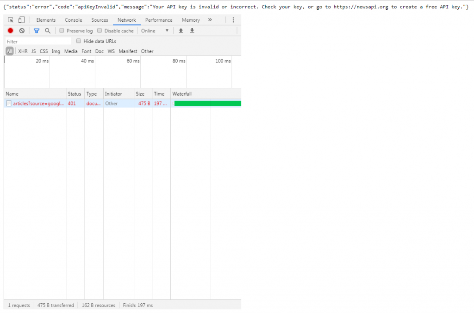The width and height of the screenshot is (474, 313).
Task: Filter requests by XHR
Action: (23, 51)
